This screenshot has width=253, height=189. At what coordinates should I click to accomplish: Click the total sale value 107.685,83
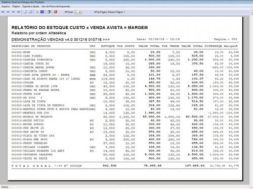tap(195, 166)
